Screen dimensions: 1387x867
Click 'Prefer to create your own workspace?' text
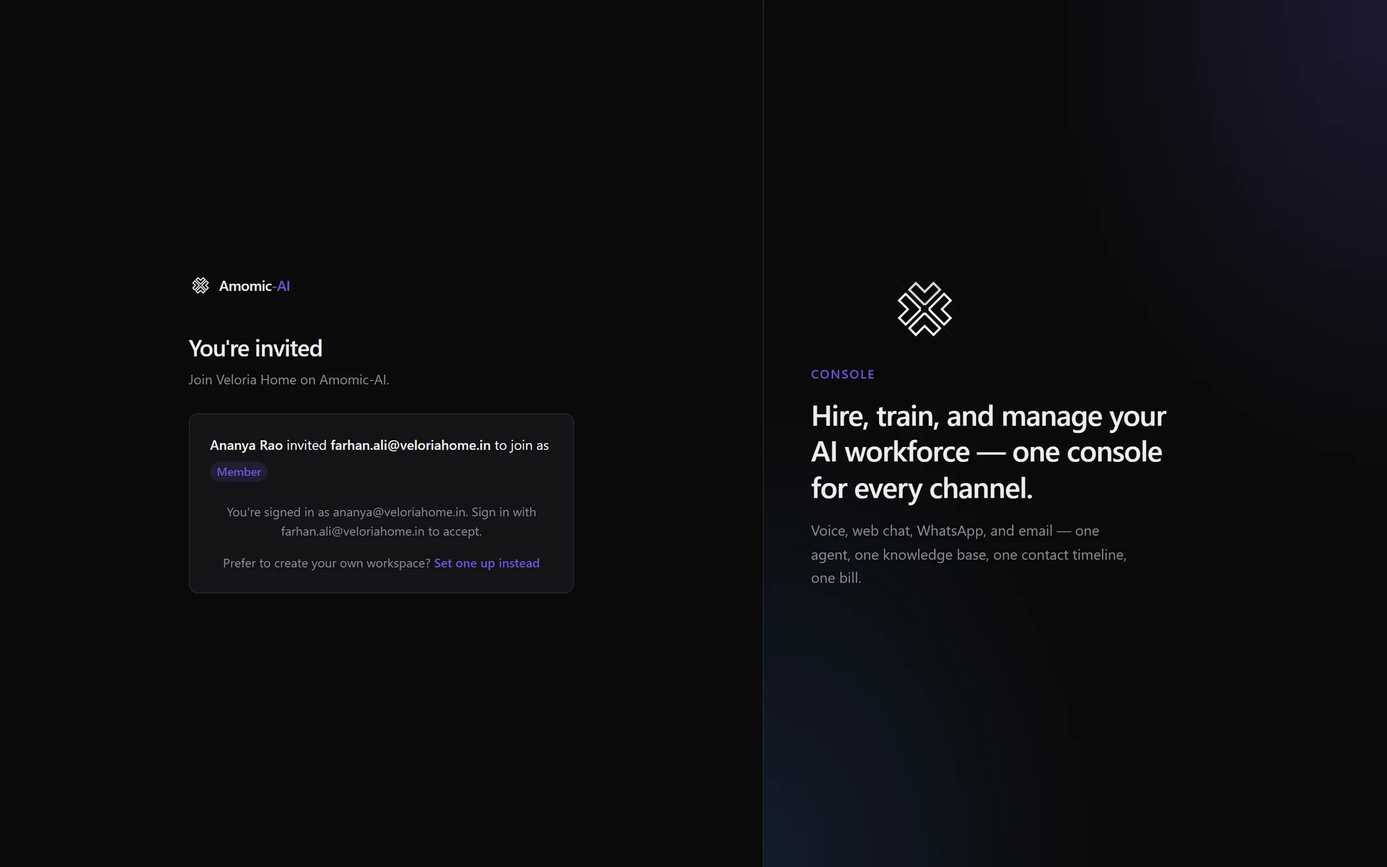click(326, 563)
